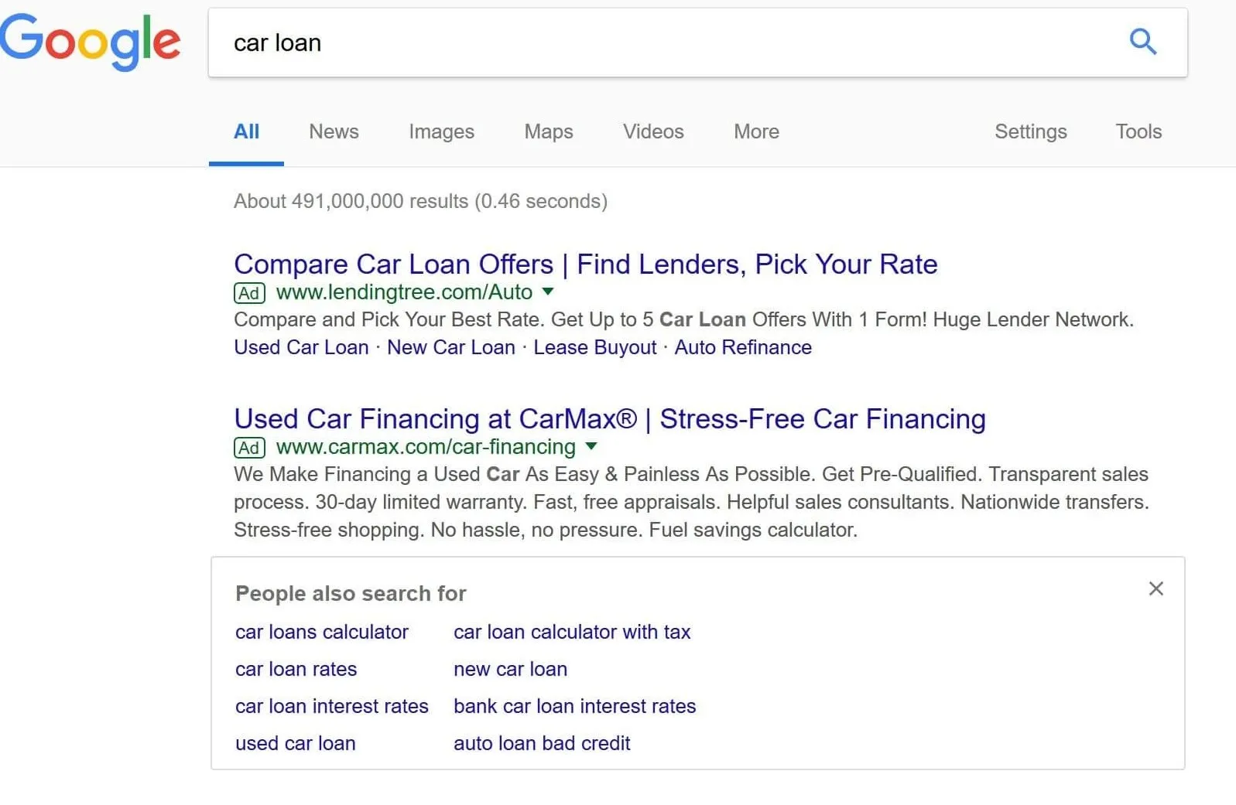Click the Ad badge next to carmax URL
1236x805 pixels.
249,448
